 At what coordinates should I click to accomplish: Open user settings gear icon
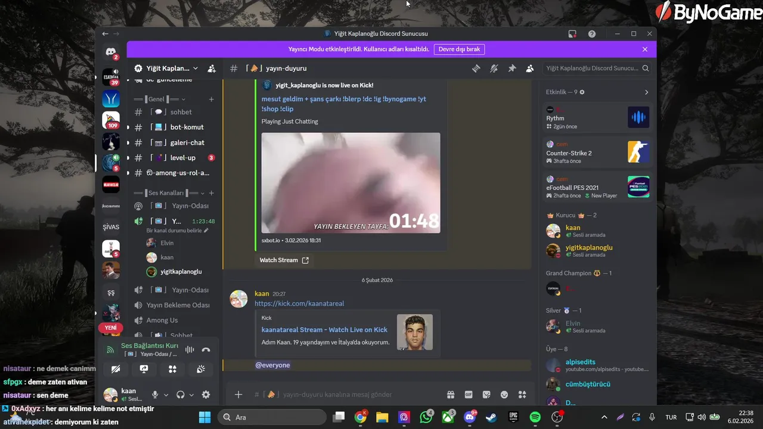[206, 394]
